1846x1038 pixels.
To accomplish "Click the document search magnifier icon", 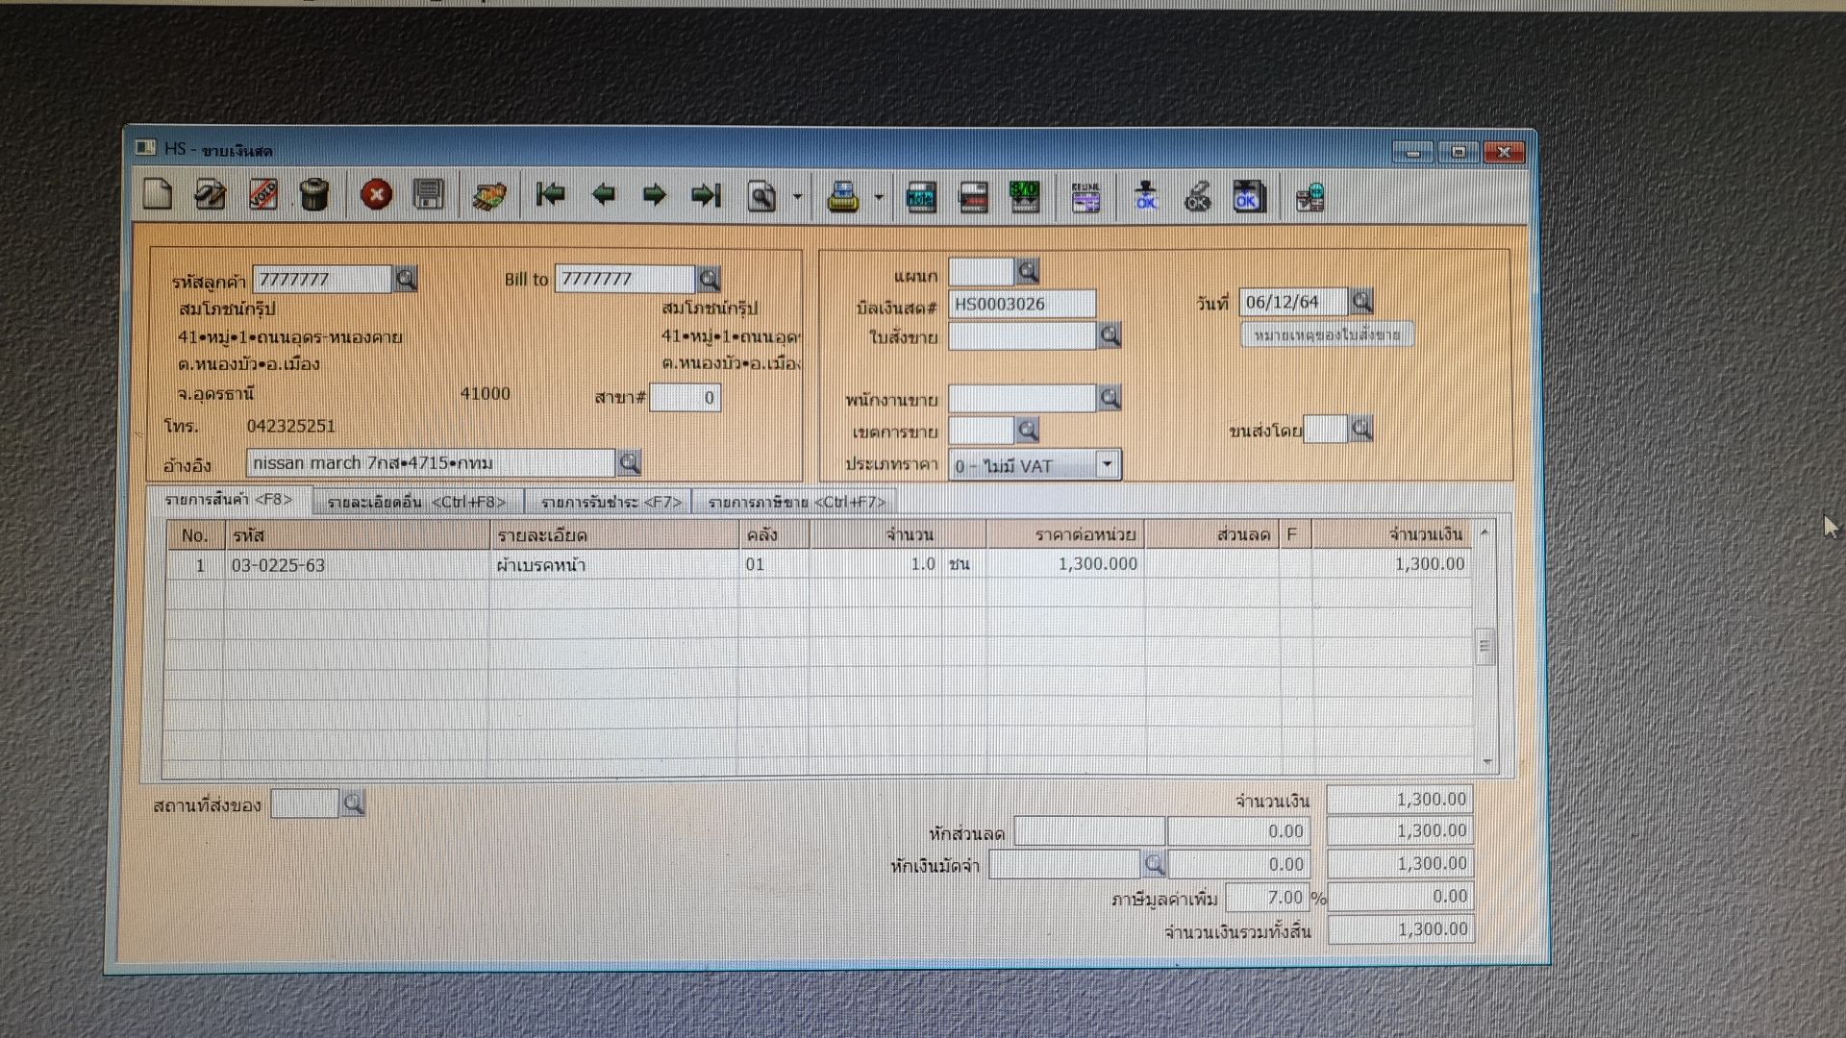I will coord(761,196).
